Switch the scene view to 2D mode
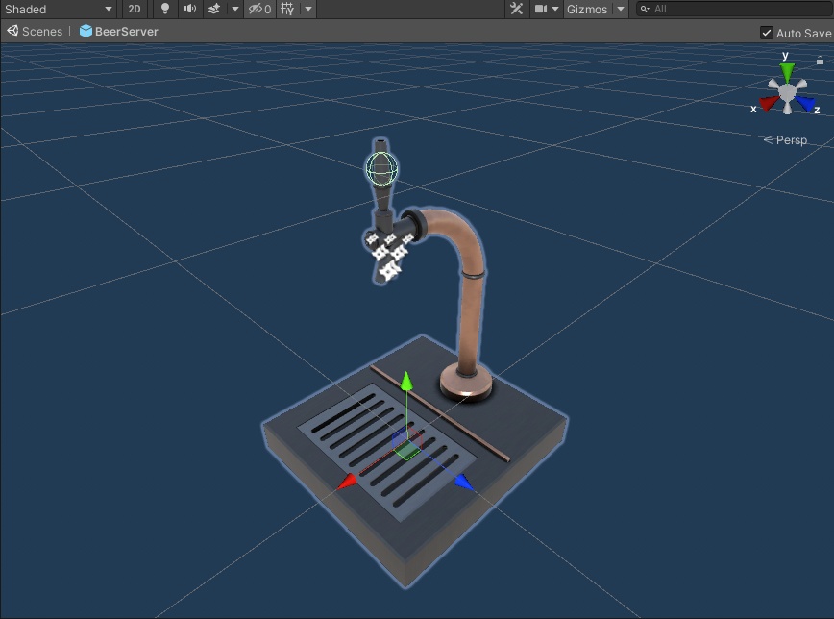 click(x=134, y=9)
